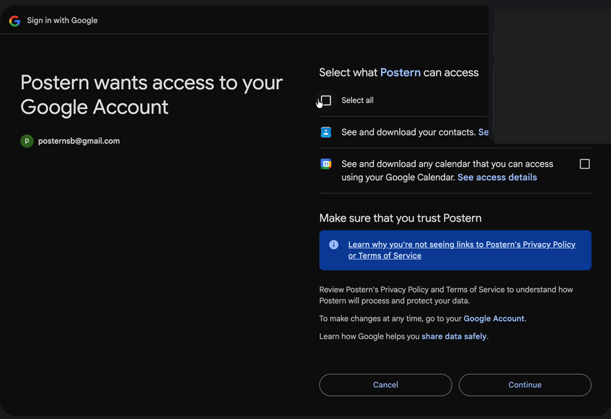
Task: Click the Google Calendar permission icon
Action: click(326, 164)
